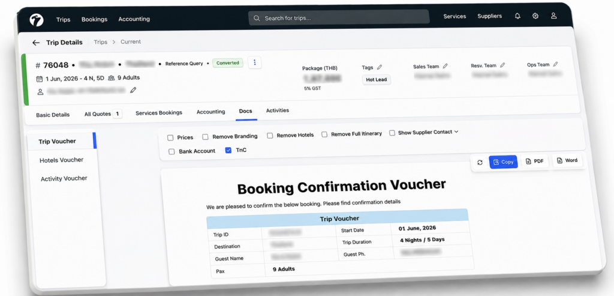Click the 5% GST text
This screenshot has height=296, width=614.
click(x=312, y=89)
